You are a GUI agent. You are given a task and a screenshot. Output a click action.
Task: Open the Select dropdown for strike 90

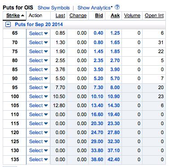(x=39, y=78)
